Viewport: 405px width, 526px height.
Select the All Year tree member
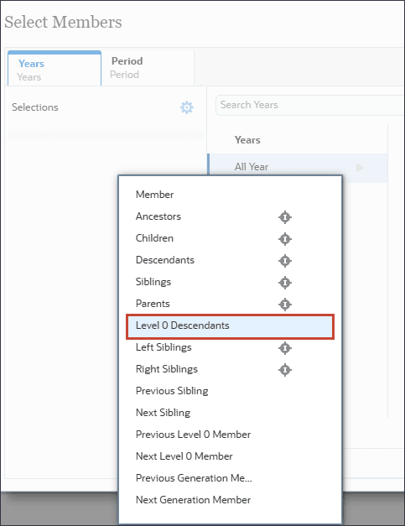coord(252,167)
